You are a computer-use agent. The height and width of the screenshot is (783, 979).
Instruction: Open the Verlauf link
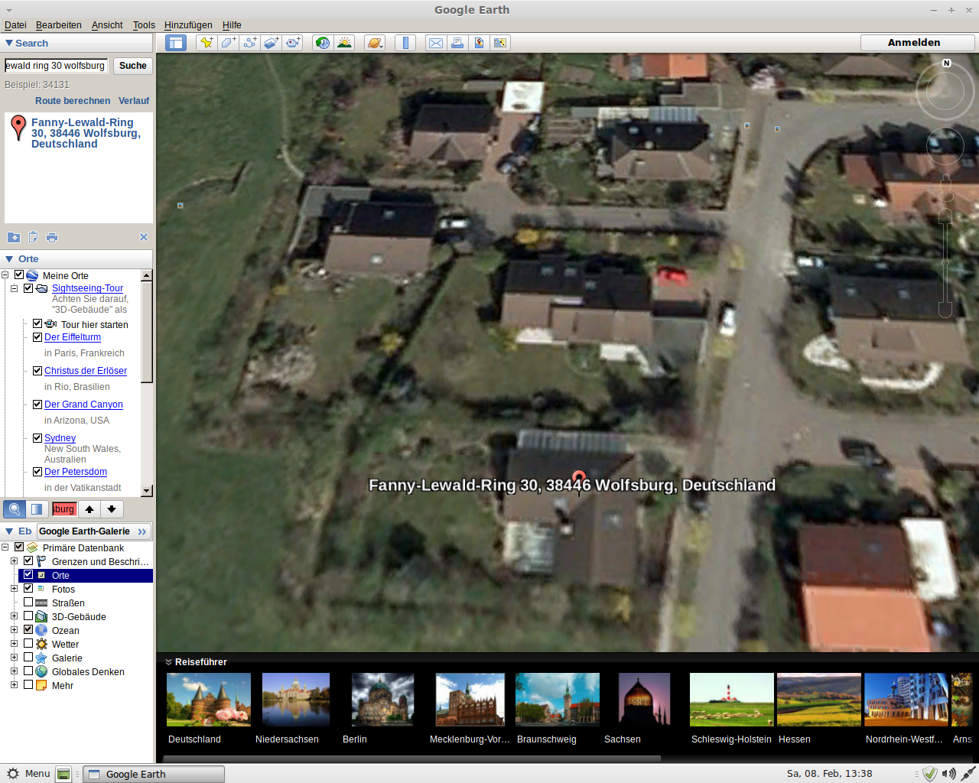coord(134,101)
